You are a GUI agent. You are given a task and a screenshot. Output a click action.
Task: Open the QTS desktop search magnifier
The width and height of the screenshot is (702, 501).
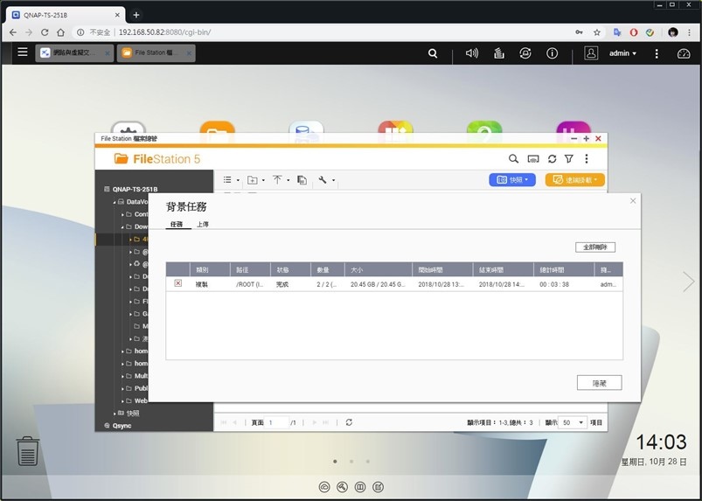433,53
